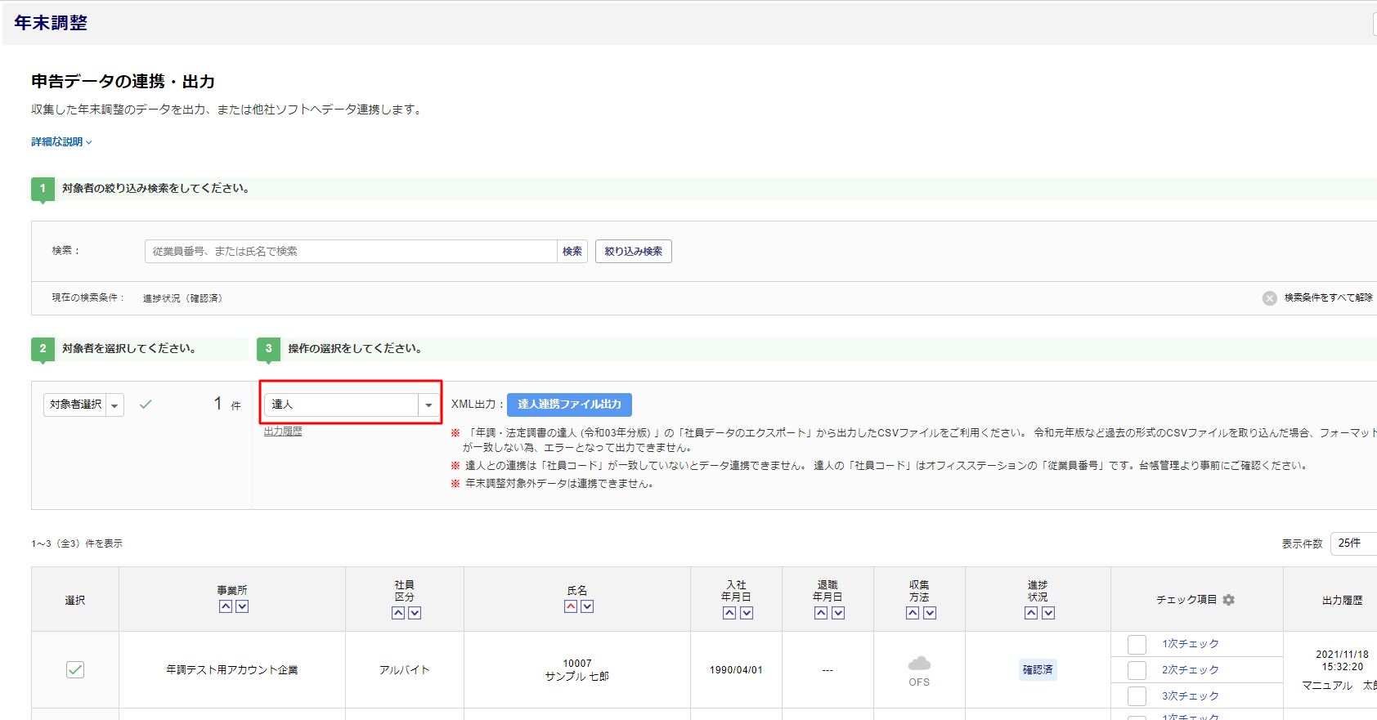Check the 3次チェック box
The image size is (1377, 720).
[1137, 696]
